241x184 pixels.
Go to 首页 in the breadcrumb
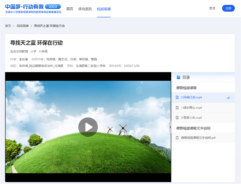[x=8, y=26]
